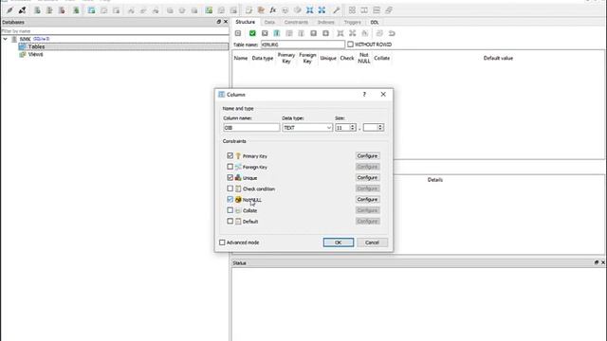607x341 pixels.
Task: Select the Views node in tree
Action: 35,55
